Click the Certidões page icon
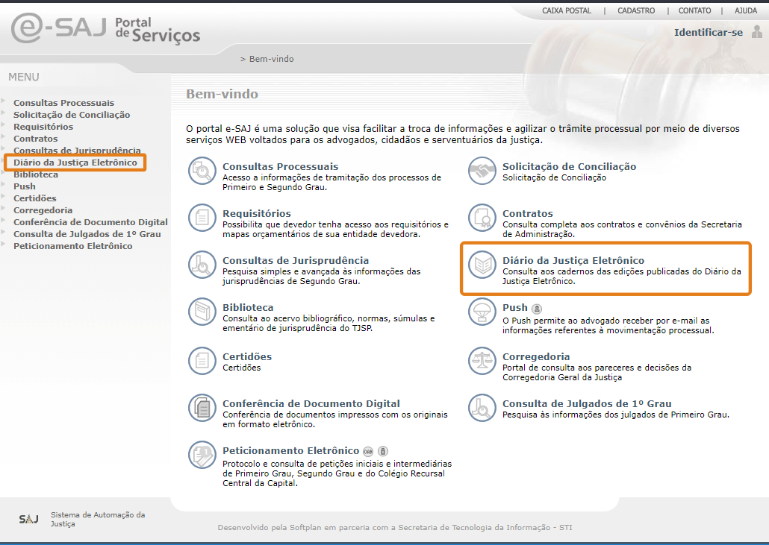Image resolution: width=769 pixels, height=545 pixels. (x=202, y=361)
